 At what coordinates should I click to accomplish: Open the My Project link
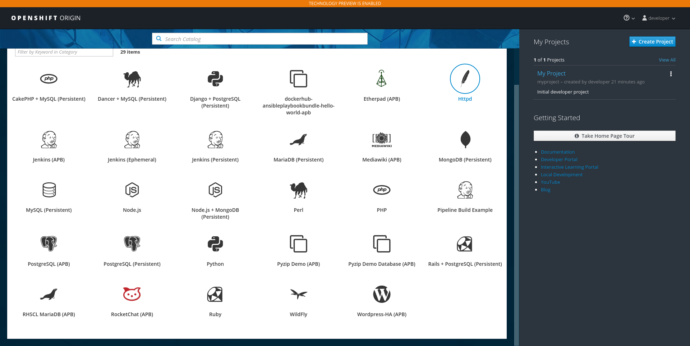(551, 73)
